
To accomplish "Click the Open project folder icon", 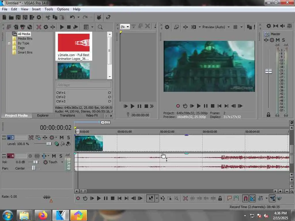I will (x=11, y=18).
